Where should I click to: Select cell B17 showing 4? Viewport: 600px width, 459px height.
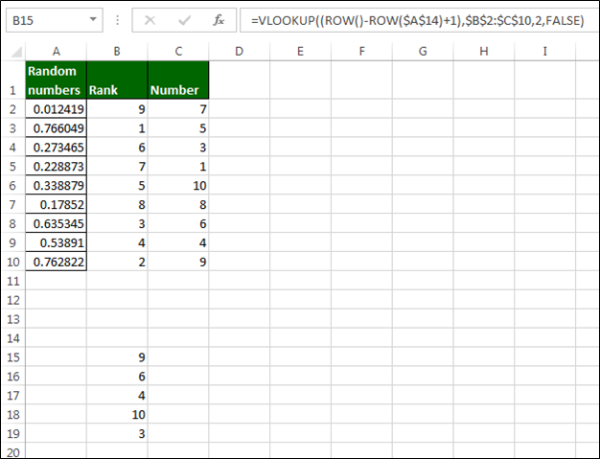[x=117, y=396]
